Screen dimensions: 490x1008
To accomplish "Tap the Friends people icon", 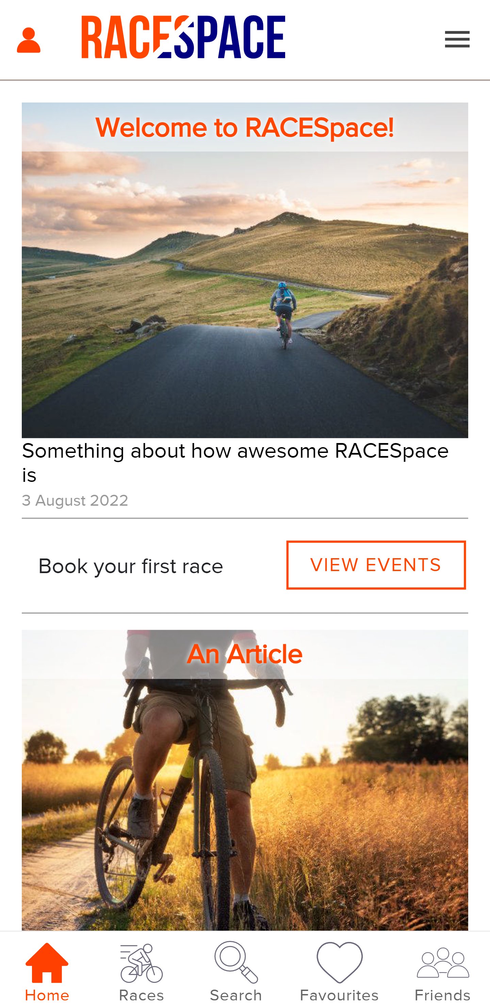I will click(x=442, y=963).
